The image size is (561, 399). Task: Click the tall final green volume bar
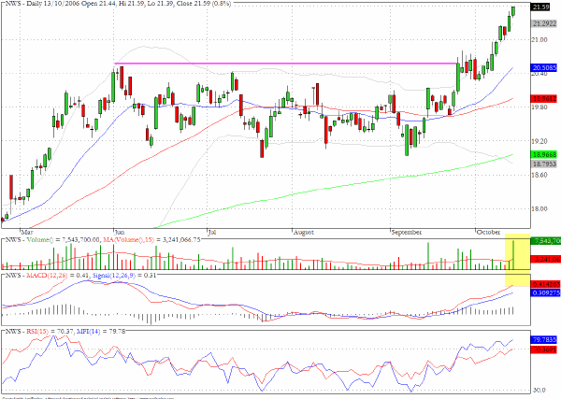(x=513, y=255)
